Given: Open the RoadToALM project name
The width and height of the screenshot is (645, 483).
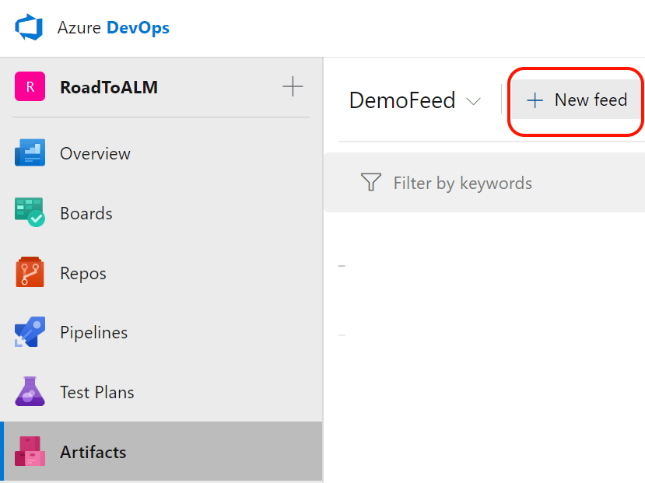Looking at the screenshot, I should click(x=109, y=87).
